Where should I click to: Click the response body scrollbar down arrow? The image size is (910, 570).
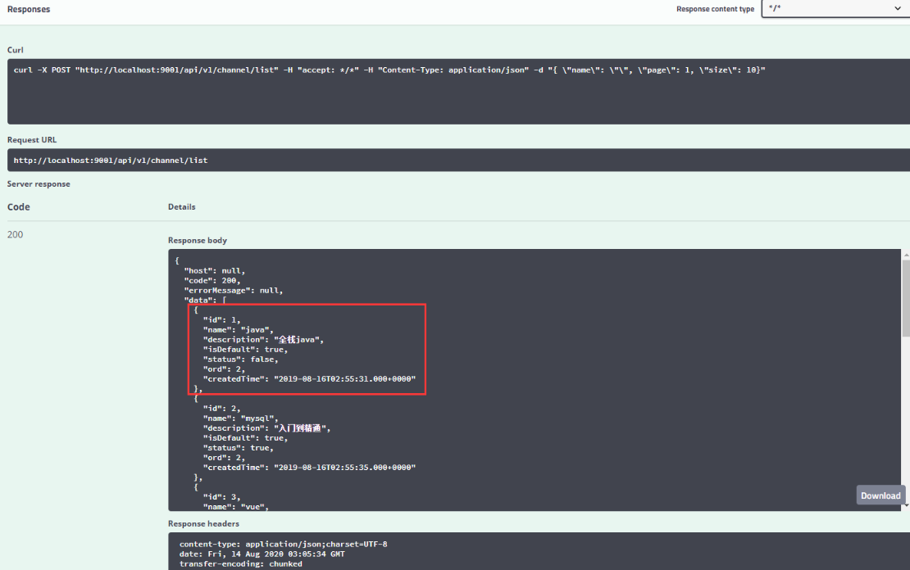pos(906,505)
